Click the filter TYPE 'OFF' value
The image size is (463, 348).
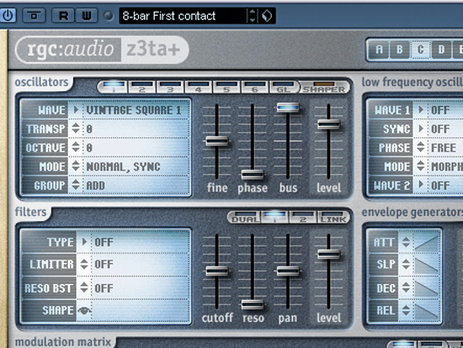point(104,242)
